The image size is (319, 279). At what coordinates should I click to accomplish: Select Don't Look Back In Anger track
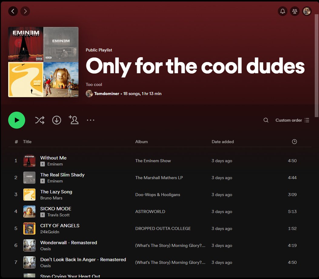[x=83, y=260]
